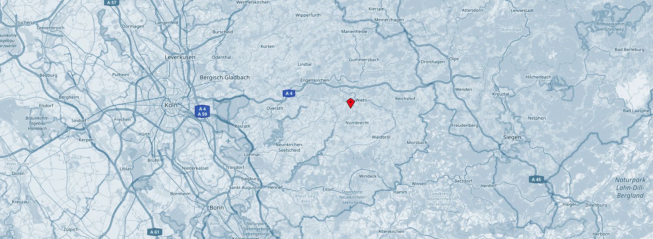
Task: Click the Nümbrecht town label
Action: [357, 123]
